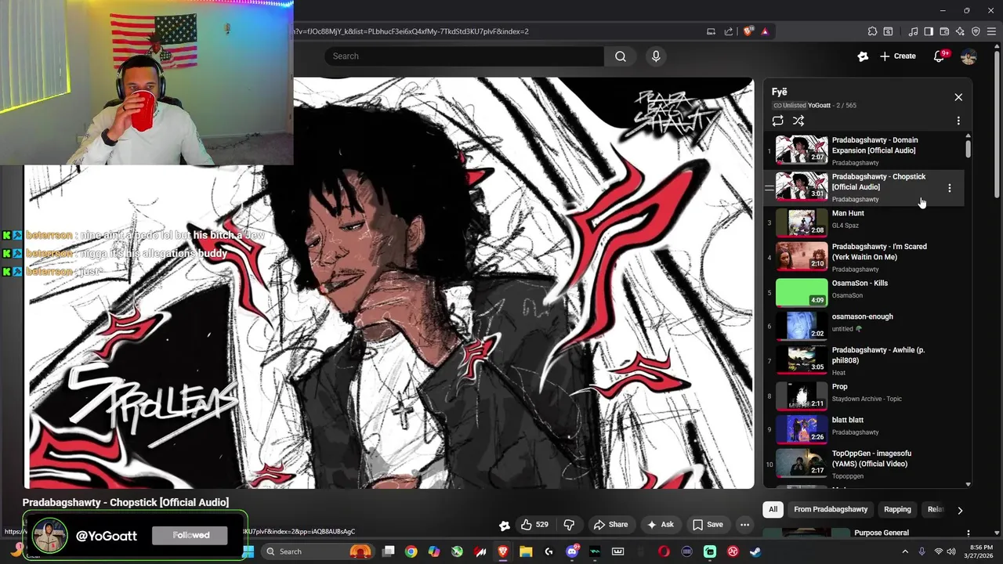Open Google Chrome from the taskbar

click(411, 551)
